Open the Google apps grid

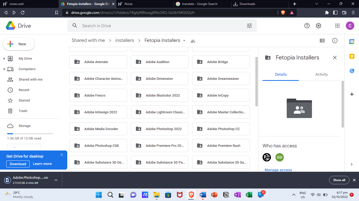click(x=337, y=26)
